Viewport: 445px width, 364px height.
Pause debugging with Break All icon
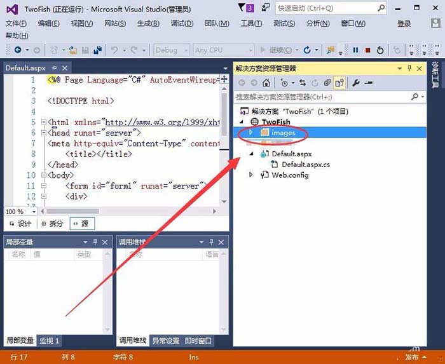[x=355, y=50]
